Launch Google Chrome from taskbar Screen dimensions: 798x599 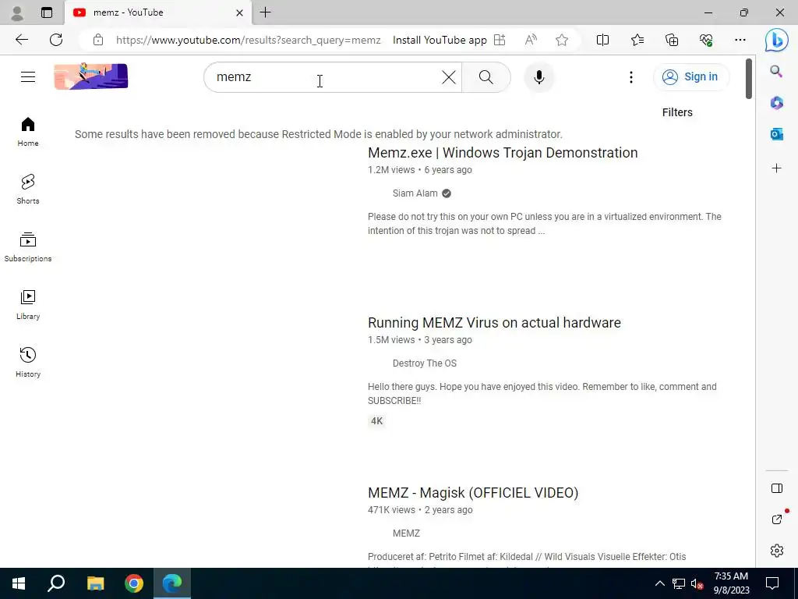[x=133, y=583]
